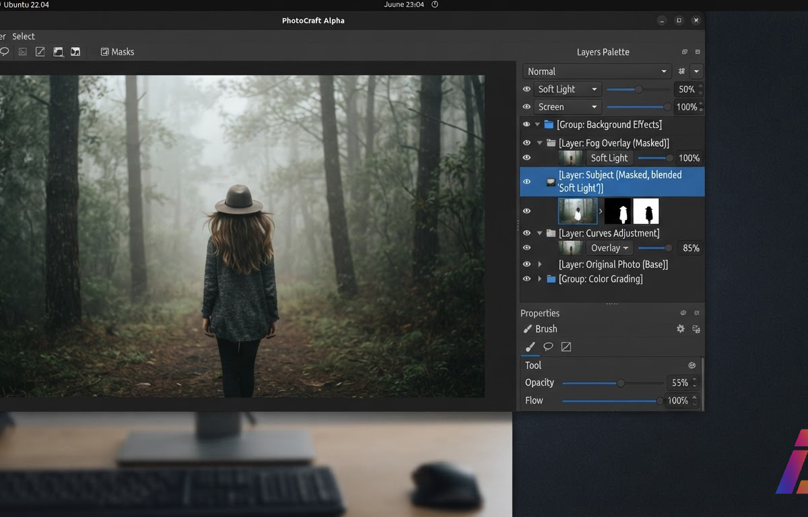Select the white mask thumbnail with black silhouette
The image size is (808, 517).
(646, 211)
